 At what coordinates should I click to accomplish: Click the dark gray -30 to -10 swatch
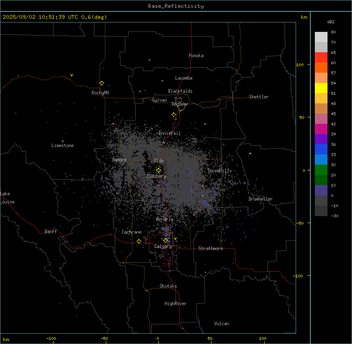321,211
